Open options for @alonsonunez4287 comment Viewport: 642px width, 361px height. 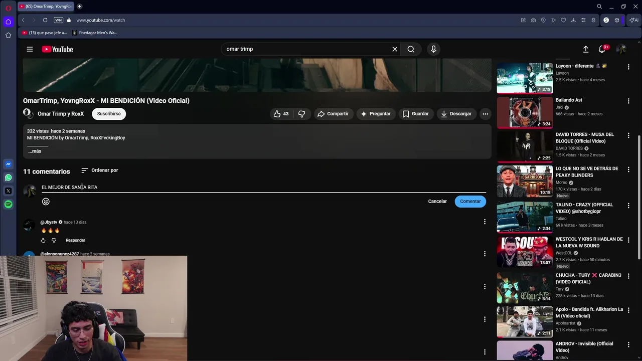485,254
